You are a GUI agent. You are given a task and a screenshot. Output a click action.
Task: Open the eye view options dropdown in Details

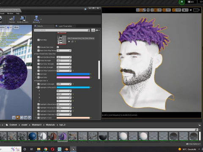[98, 30]
